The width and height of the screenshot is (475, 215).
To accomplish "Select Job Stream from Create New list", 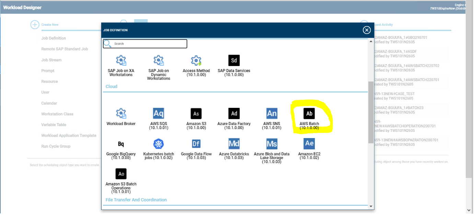I will point(51,60).
